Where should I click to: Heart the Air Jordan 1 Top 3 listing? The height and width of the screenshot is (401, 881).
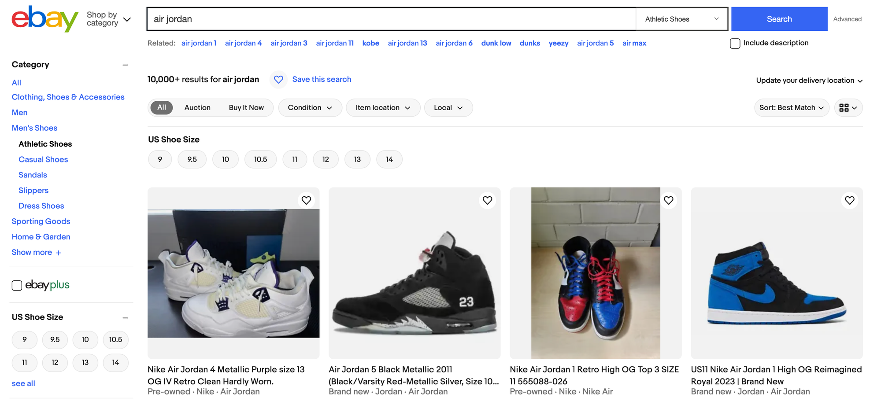pyautogui.click(x=668, y=200)
